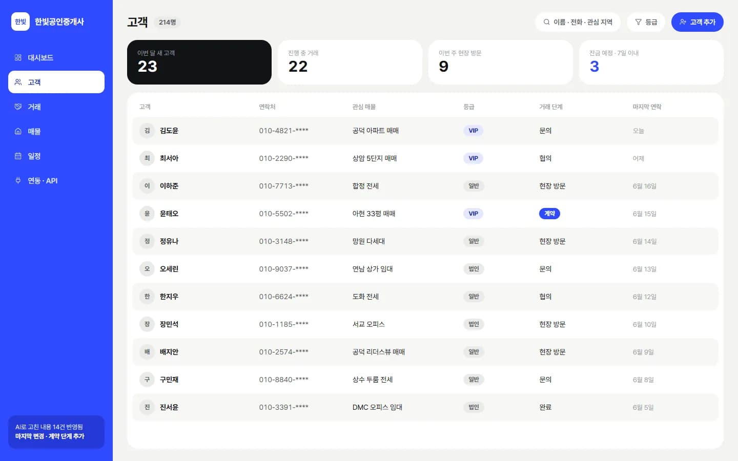Click 서교 오피스 property cell
The image size is (738, 461).
368,324
